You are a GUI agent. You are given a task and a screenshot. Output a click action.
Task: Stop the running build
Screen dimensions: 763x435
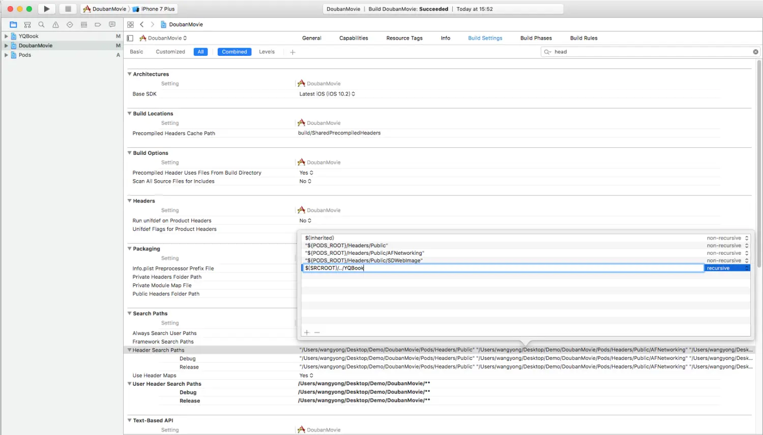coord(68,9)
